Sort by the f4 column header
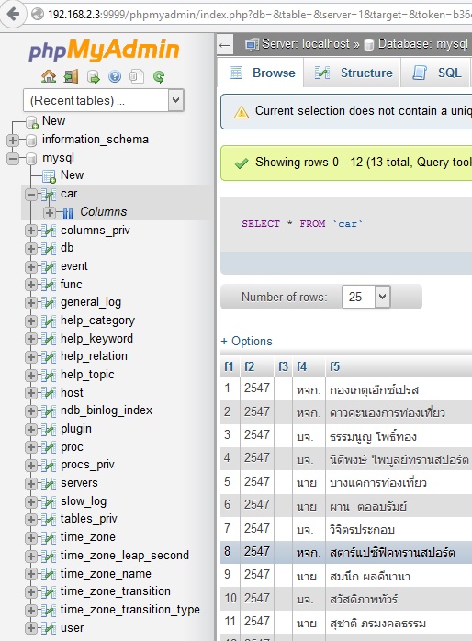Viewport: 472px width, 641px height. coord(301,366)
